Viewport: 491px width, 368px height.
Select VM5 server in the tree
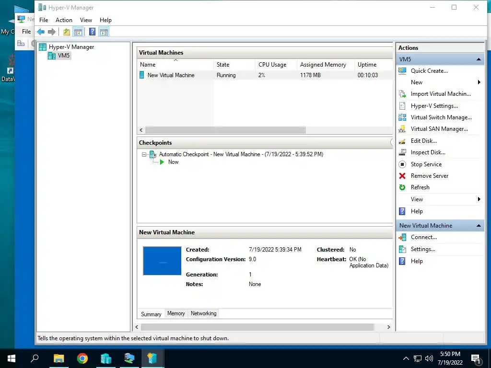click(x=64, y=56)
